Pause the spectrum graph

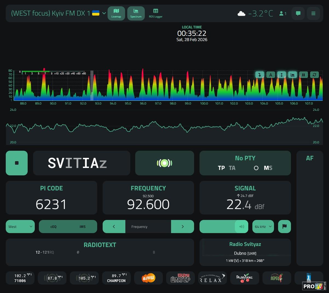[x=303, y=75]
